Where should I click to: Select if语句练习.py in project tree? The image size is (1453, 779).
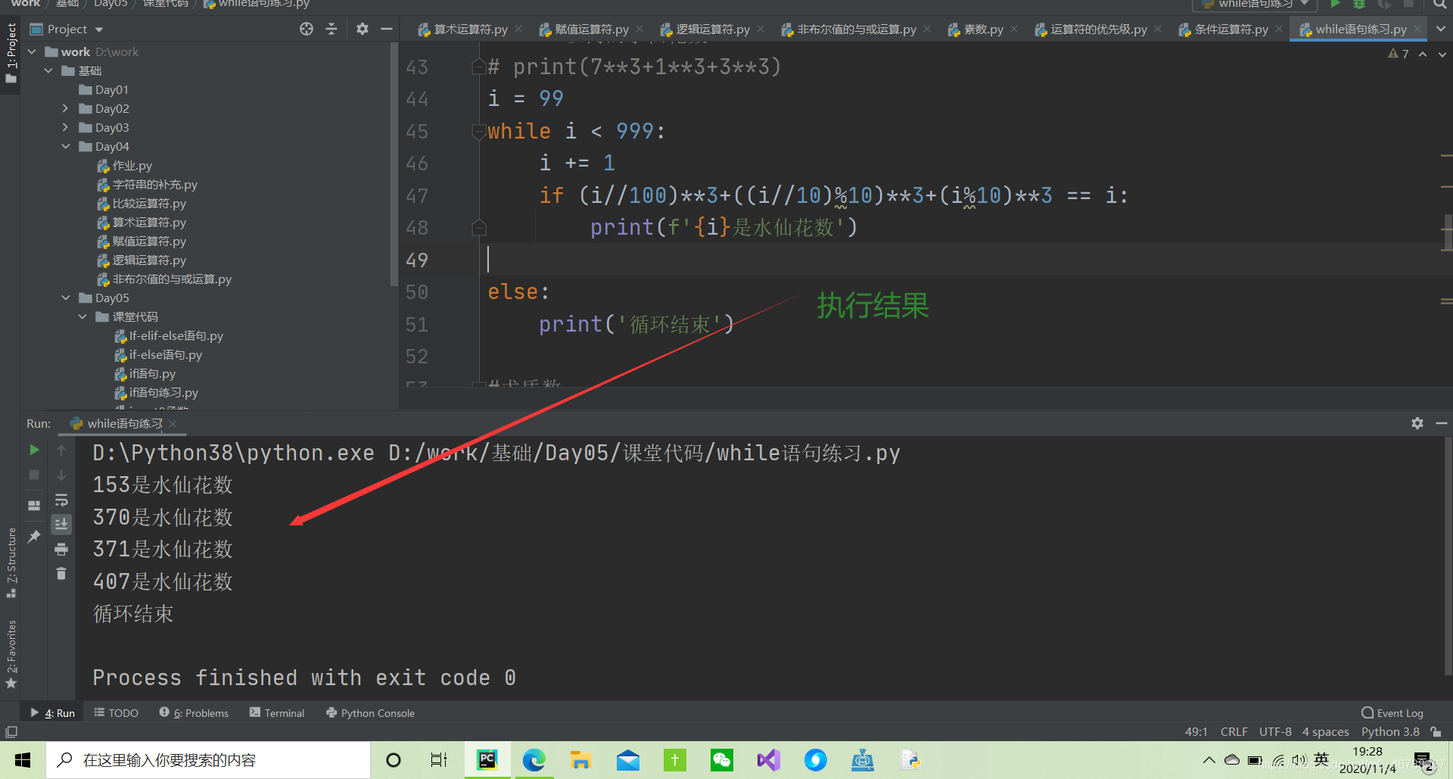[x=156, y=392]
